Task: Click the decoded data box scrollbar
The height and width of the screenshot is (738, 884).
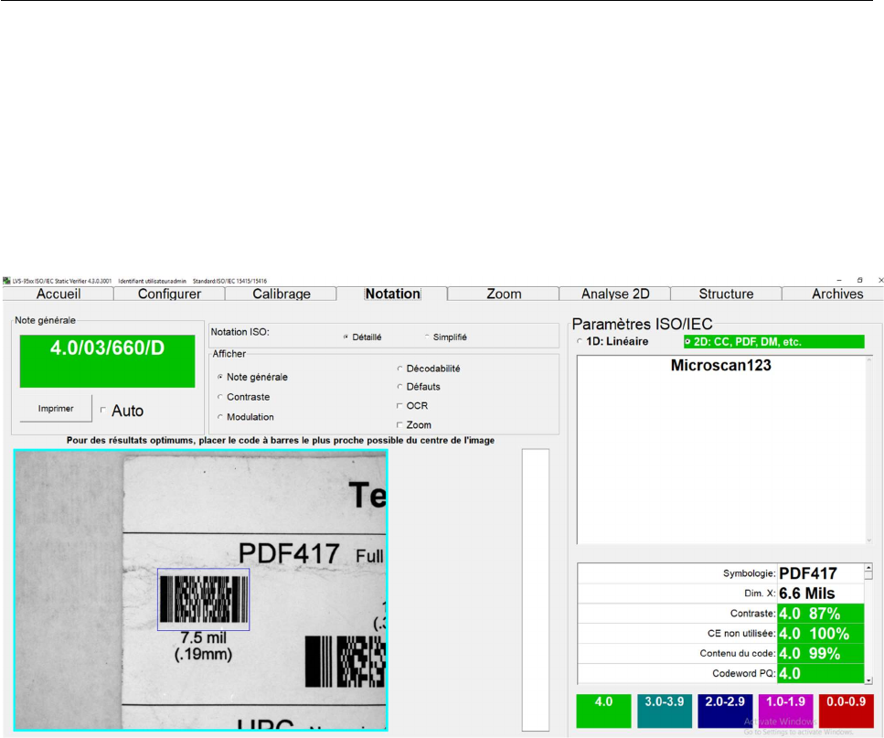Action: 868,450
